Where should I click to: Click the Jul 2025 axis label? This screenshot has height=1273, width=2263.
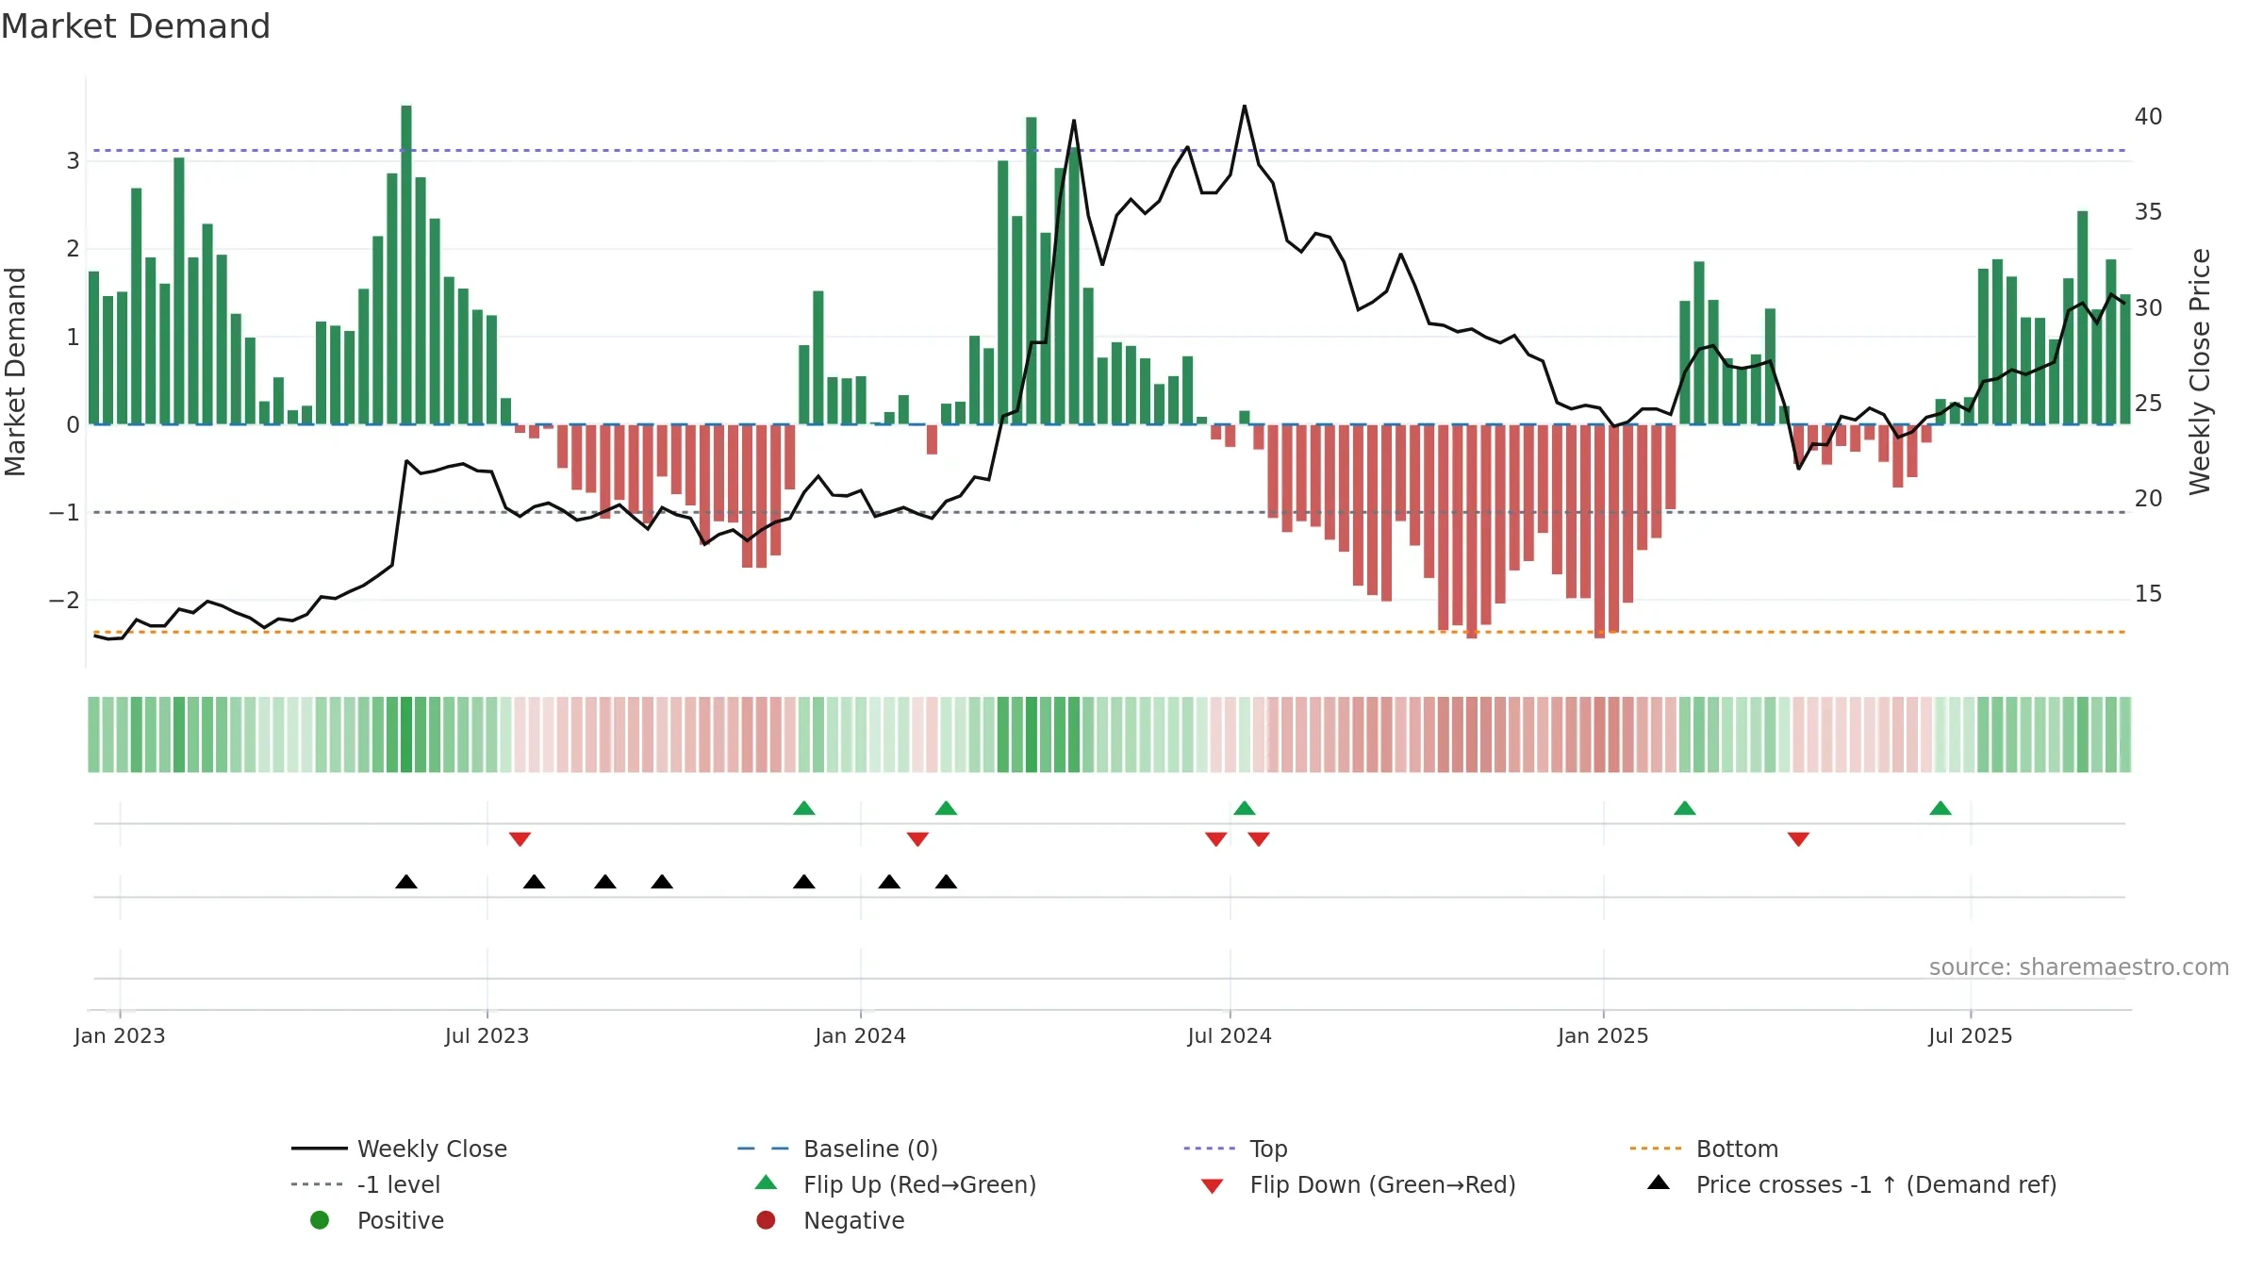coord(1970,1035)
